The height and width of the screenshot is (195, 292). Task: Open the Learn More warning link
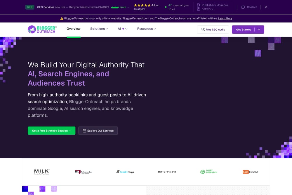225,18
